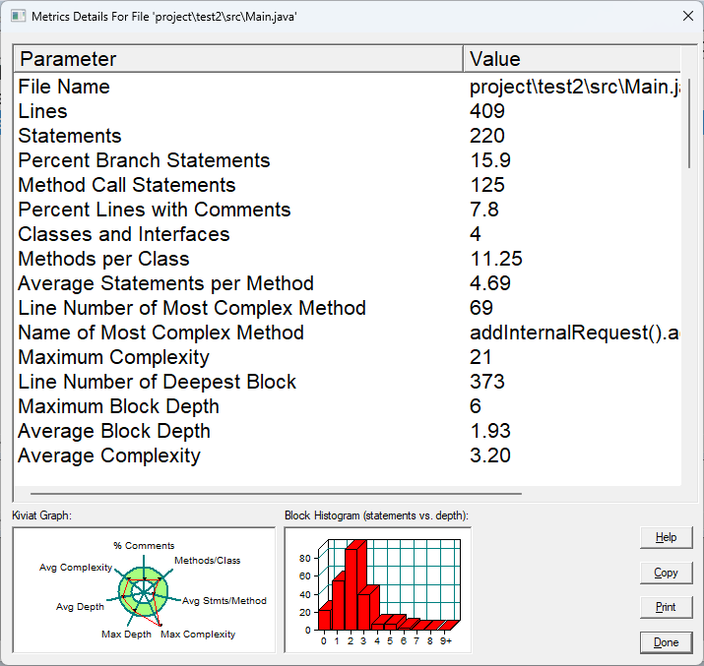Select the Average Statements per Method row
The width and height of the screenshot is (704, 666).
pos(348,283)
